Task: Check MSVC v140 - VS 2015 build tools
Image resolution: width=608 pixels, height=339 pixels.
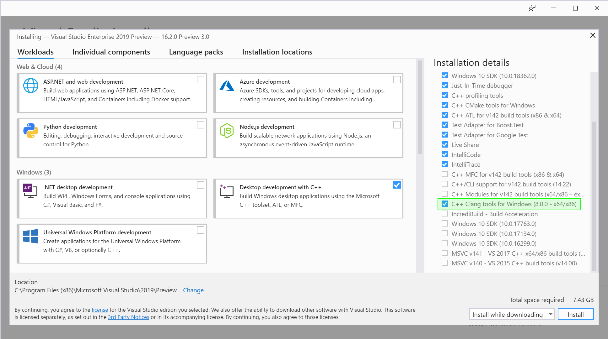Action: (x=445, y=263)
